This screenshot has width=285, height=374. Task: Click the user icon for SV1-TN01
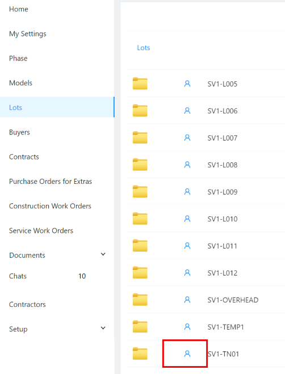point(187,354)
